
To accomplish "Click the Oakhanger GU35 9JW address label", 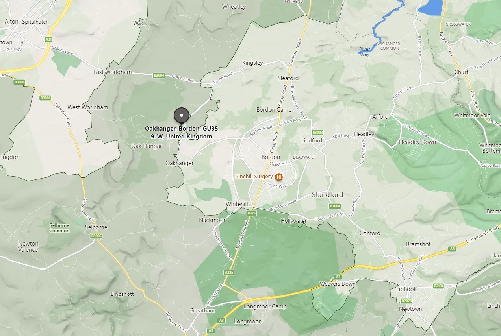I will pos(182,133).
